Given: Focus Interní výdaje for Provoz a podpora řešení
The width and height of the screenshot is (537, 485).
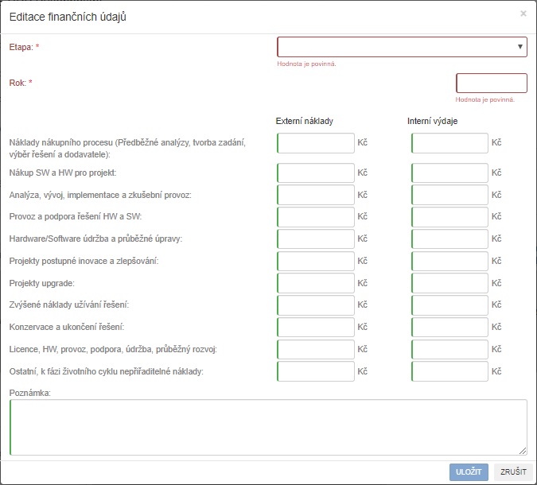Looking at the screenshot, I should [x=449, y=217].
